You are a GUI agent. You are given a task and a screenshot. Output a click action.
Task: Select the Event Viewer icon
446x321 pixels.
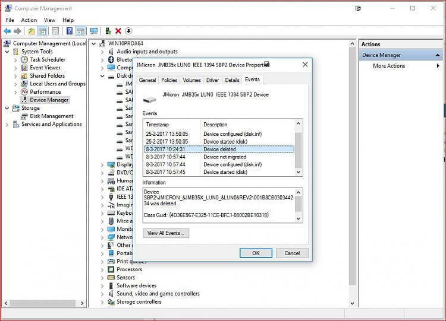pos(24,68)
